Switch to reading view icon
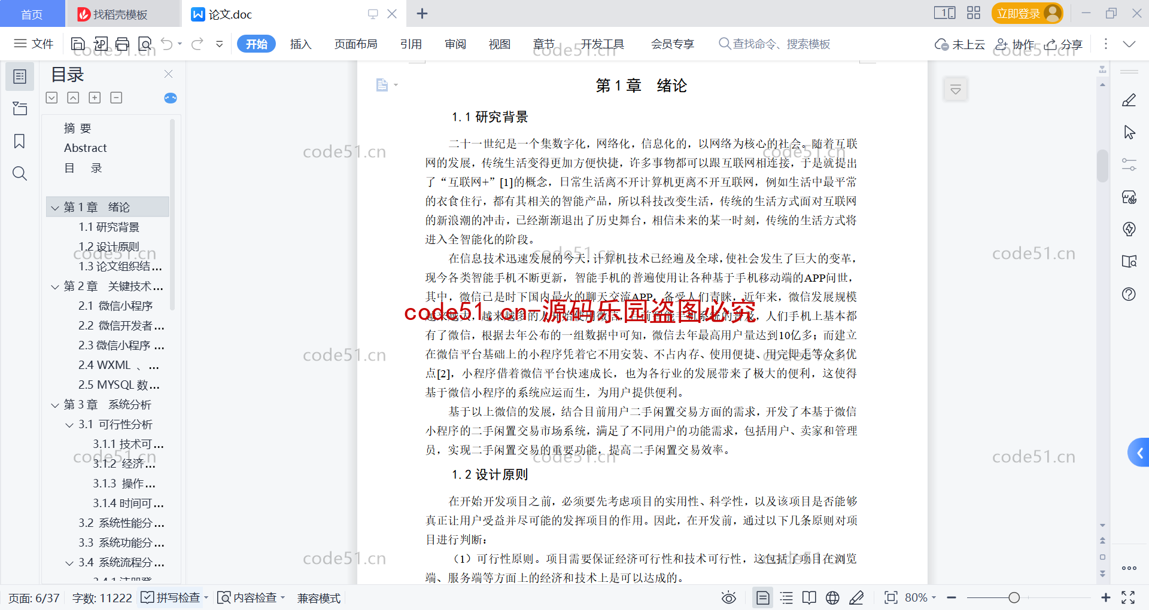The width and height of the screenshot is (1149, 610). [x=809, y=597]
